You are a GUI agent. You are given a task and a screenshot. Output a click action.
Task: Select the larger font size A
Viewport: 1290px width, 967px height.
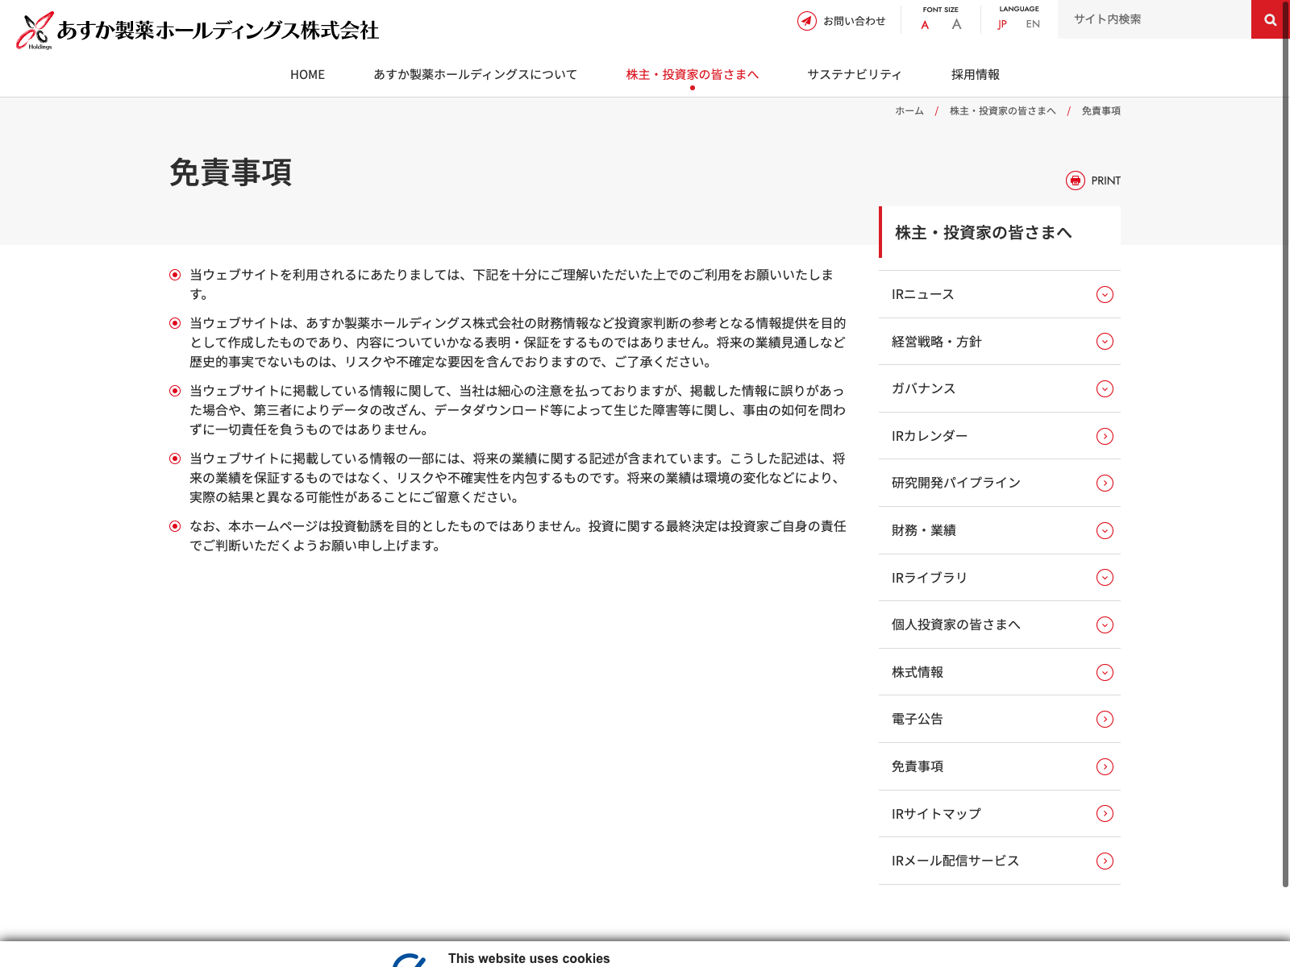point(956,24)
